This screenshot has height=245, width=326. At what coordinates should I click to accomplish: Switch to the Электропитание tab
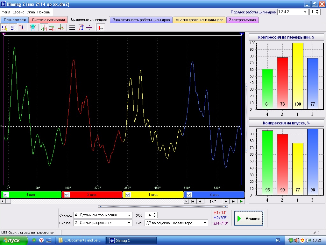coord(242,20)
